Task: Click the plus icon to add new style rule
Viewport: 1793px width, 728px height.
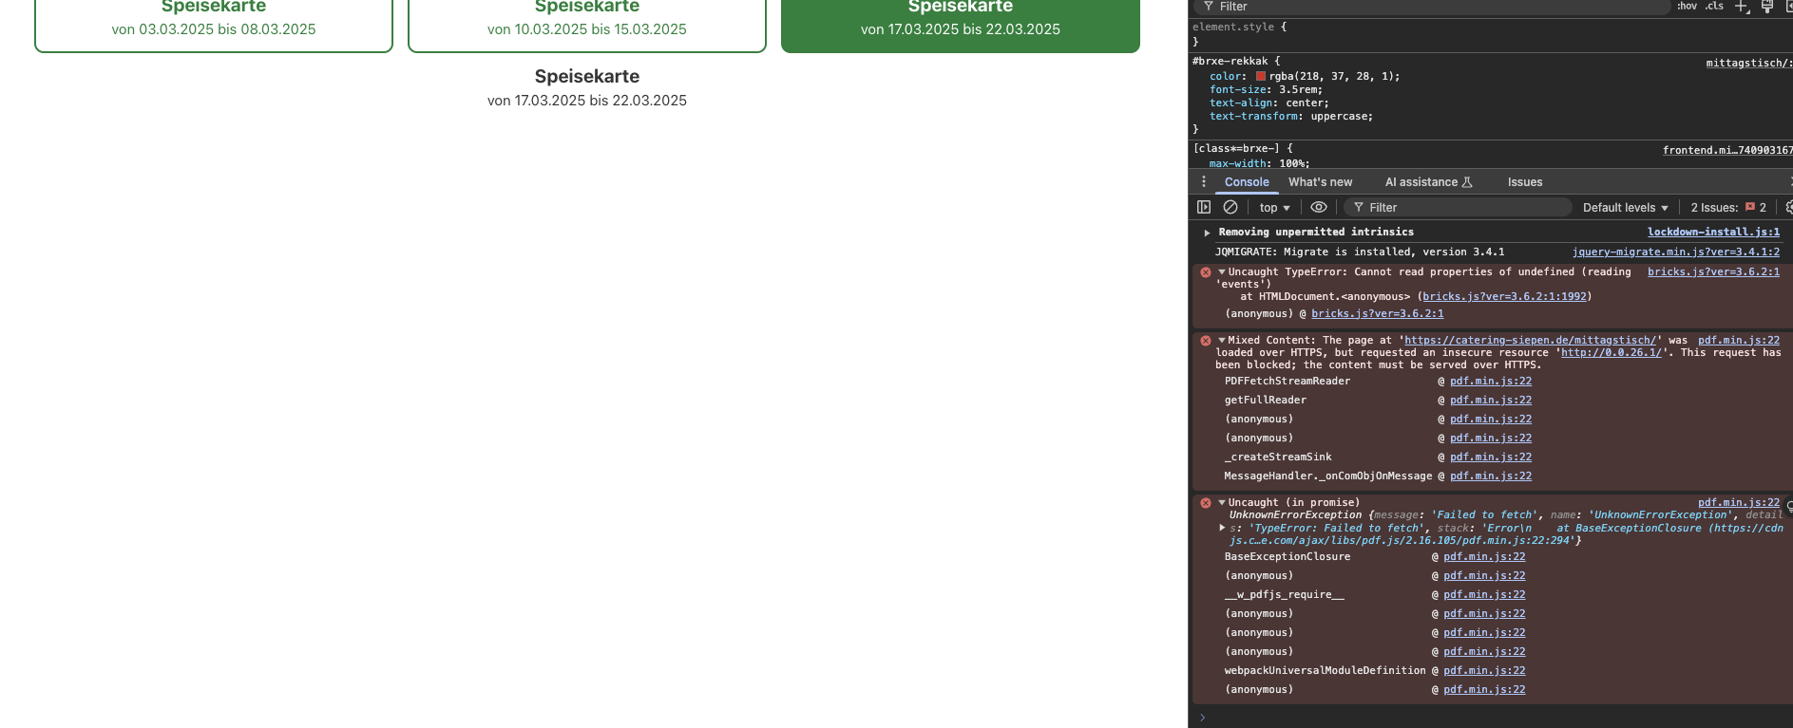Action: click(x=1742, y=6)
